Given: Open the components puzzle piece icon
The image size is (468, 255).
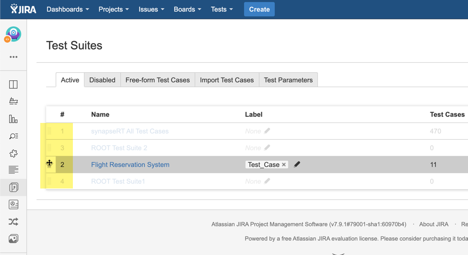Looking at the screenshot, I should [13, 154].
